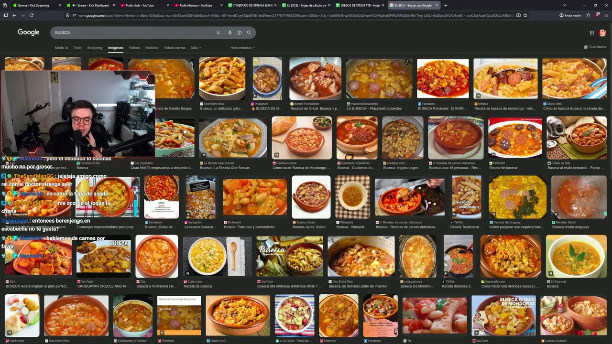Expand the Más search filter menu
Image resolution: width=612 pixels, height=344 pixels.
pyautogui.click(x=196, y=48)
